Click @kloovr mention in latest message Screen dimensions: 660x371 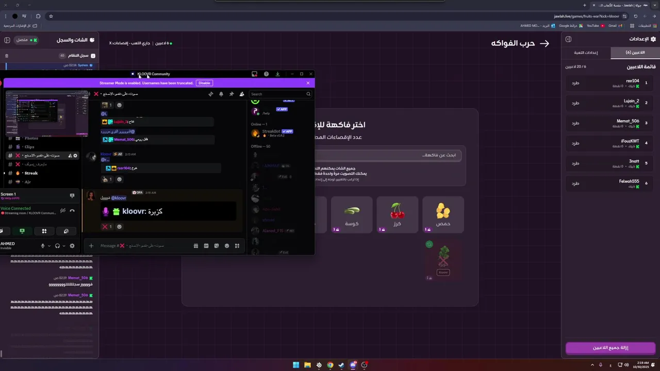tap(119, 198)
